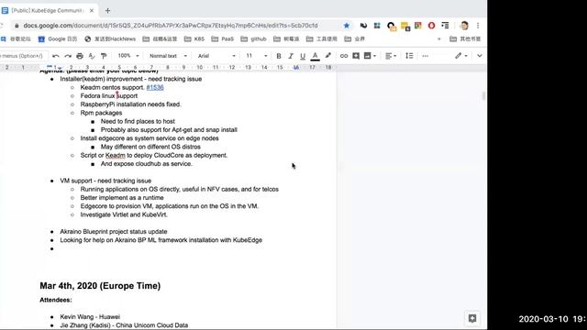Toggle italic formatting
The image size is (587, 330).
(291, 56)
